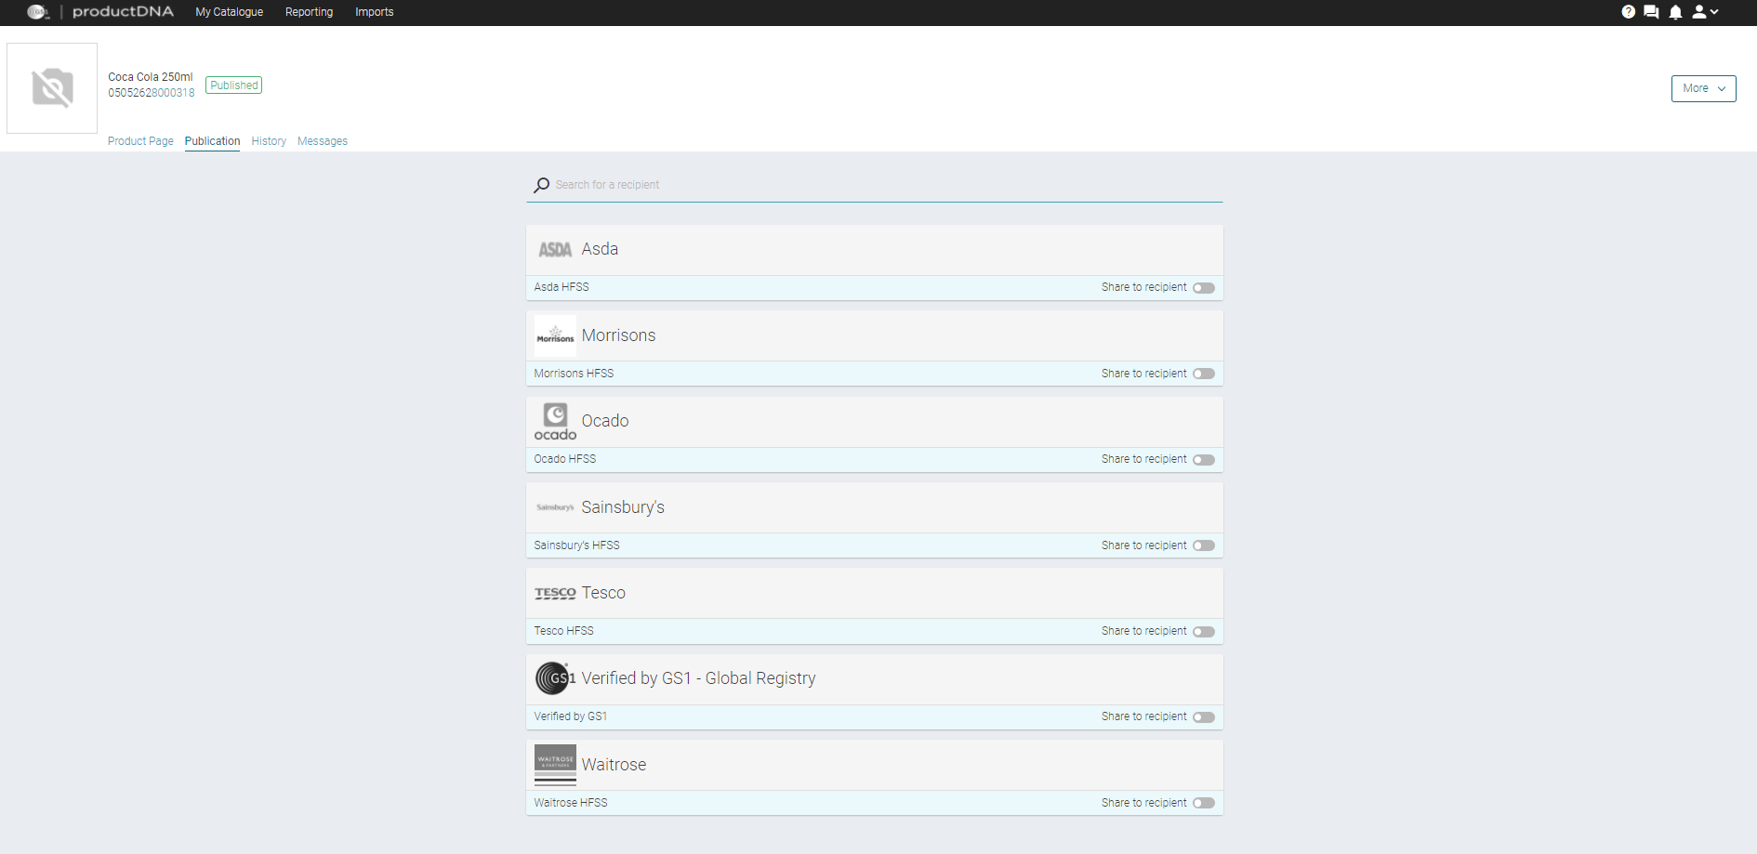Click the Waitrose HFSS row label
Viewport: 1757px width, 854px height.
click(571, 803)
